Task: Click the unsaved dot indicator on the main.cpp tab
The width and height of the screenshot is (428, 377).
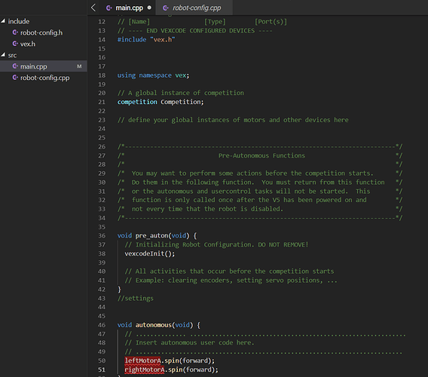Action: 149,8
